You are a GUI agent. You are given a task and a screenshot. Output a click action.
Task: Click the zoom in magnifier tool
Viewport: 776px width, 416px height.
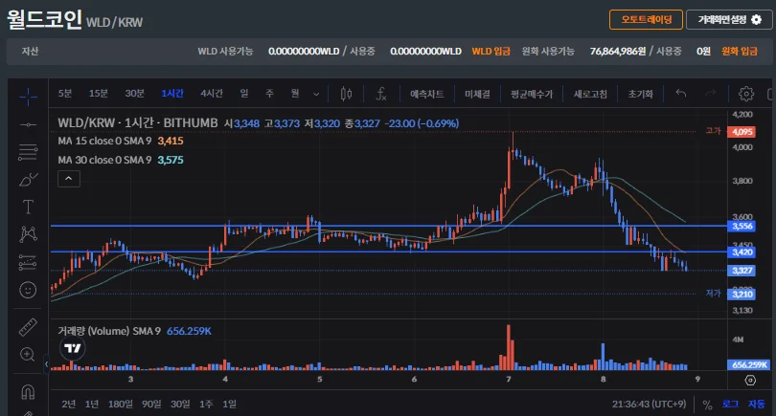click(27, 354)
